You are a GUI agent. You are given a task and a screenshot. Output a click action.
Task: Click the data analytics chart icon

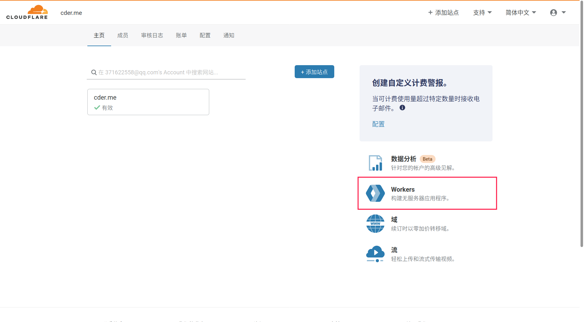375,163
